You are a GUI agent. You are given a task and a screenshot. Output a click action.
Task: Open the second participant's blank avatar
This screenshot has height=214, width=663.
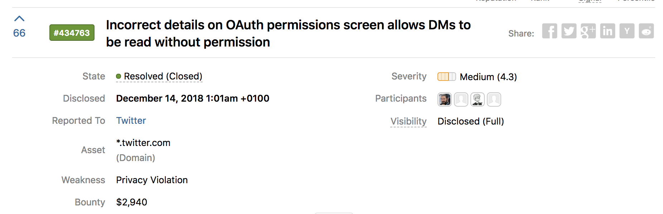tap(461, 99)
